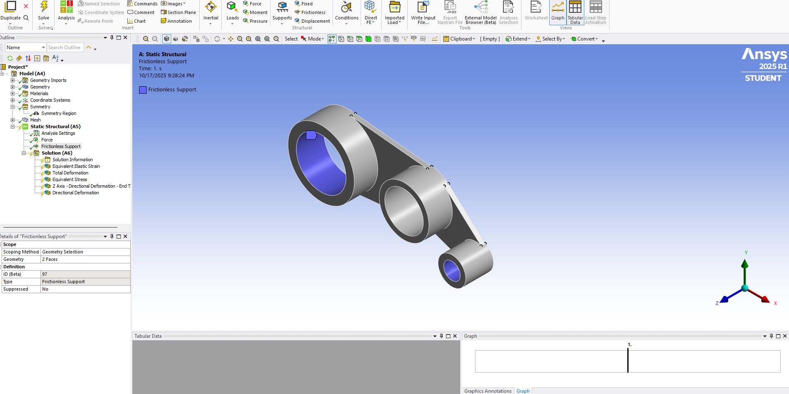Image resolution: width=789 pixels, height=394 pixels.
Task: Collapse the Symmetry tree node
Action: (12, 107)
